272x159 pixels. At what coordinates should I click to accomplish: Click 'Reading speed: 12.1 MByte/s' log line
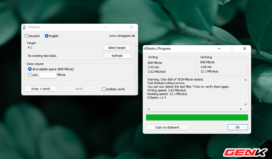167,94
